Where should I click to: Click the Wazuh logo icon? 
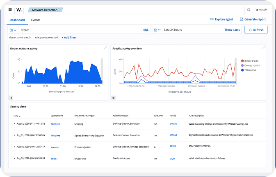(19, 9)
